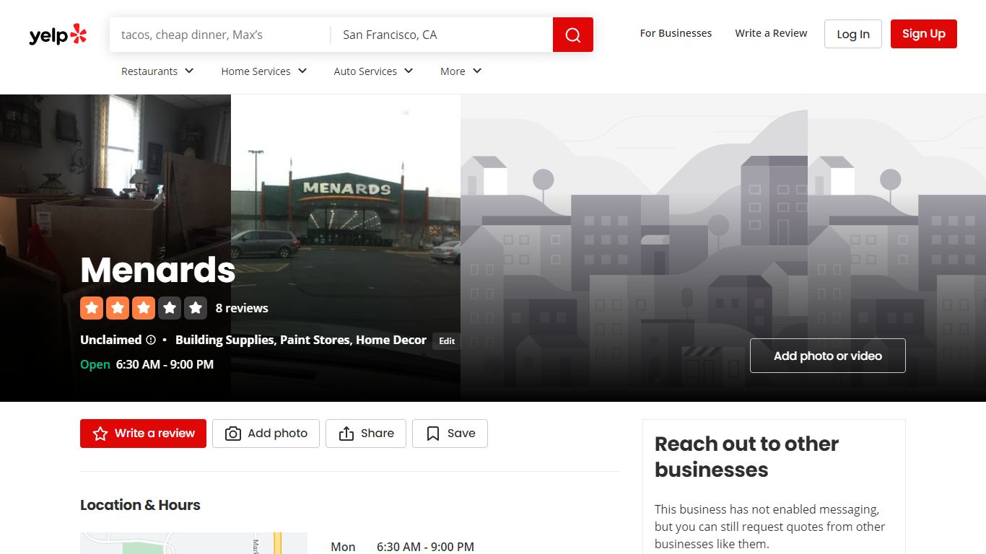Select the Reach out to other businesses heading
The height and width of the screenshot is (554, 986).
[x=747, y=457]
